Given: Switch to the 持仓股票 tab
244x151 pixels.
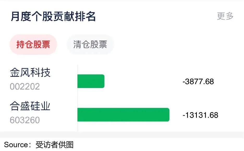Looking at the screenshot, I should [x=33, y=45].
